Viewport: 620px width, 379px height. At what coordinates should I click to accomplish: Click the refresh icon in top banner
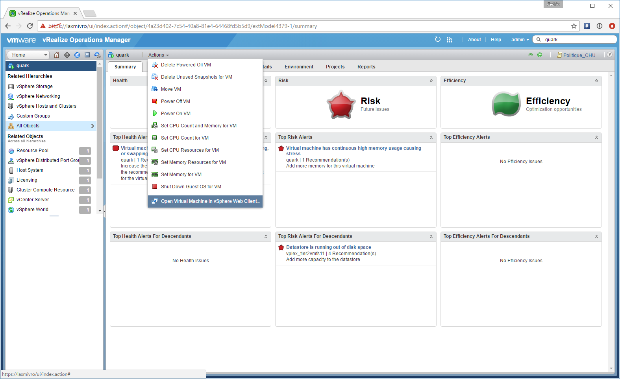point(438,39)
